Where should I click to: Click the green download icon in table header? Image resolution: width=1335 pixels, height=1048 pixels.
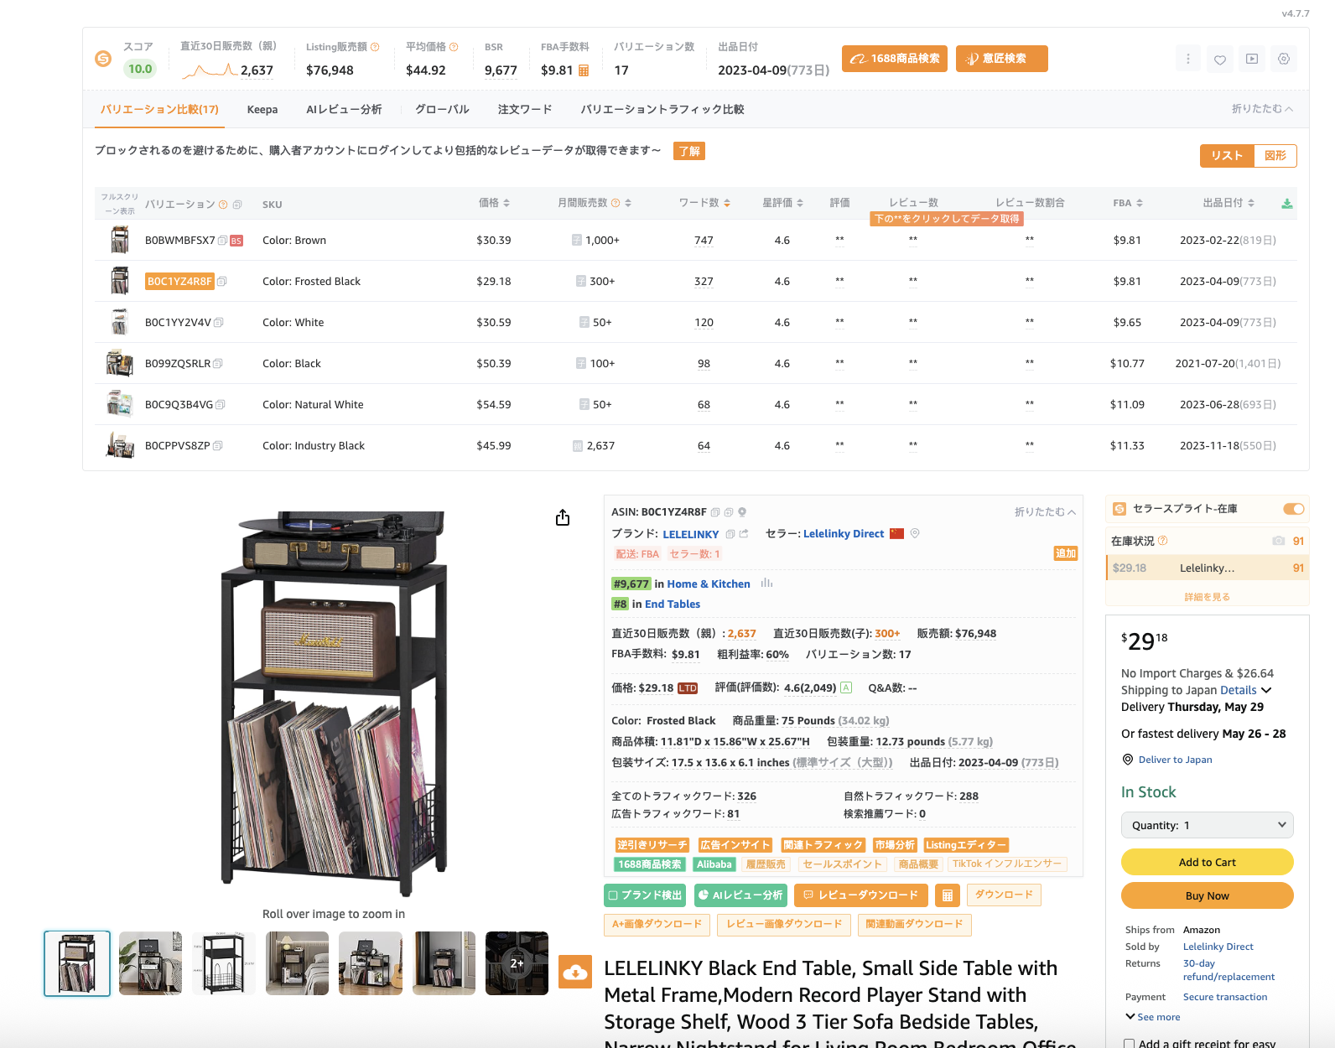point(1287,204)
